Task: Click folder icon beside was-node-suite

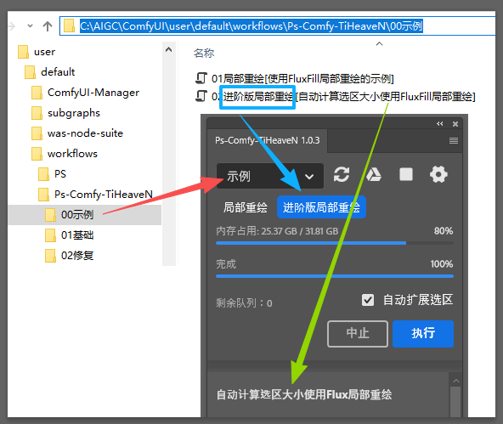Action: tap(37, 133)
